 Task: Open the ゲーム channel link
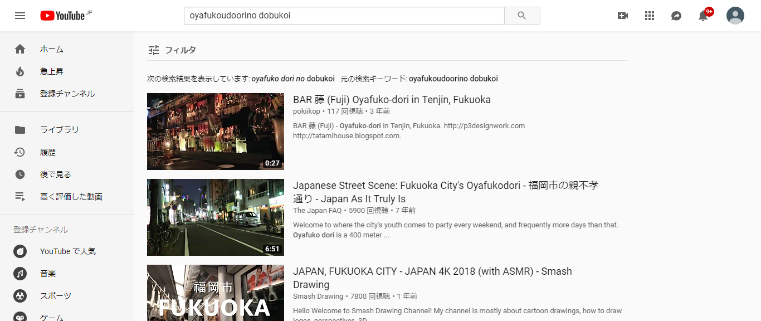point(52,317)
